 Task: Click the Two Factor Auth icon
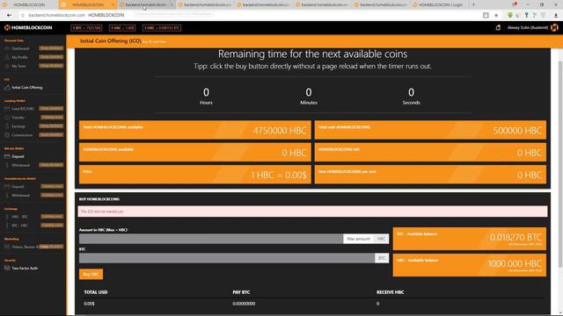point(7,268)
